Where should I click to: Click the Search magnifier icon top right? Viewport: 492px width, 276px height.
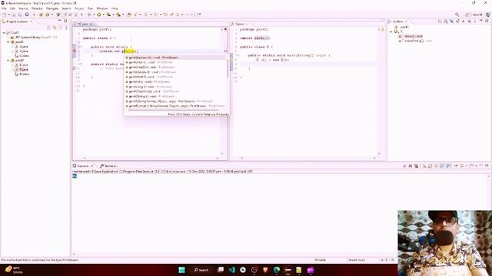(457, 15)
